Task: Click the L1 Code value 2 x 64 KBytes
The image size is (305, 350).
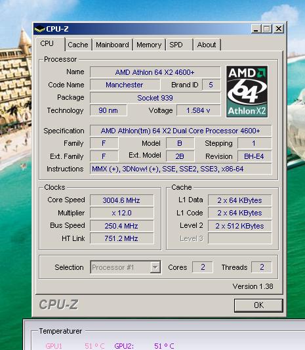Action: coord(240,213)
